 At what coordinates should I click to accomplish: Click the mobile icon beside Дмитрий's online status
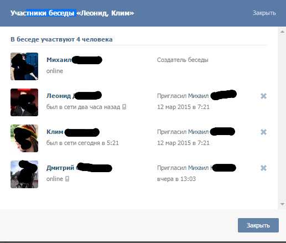(67, 179)
